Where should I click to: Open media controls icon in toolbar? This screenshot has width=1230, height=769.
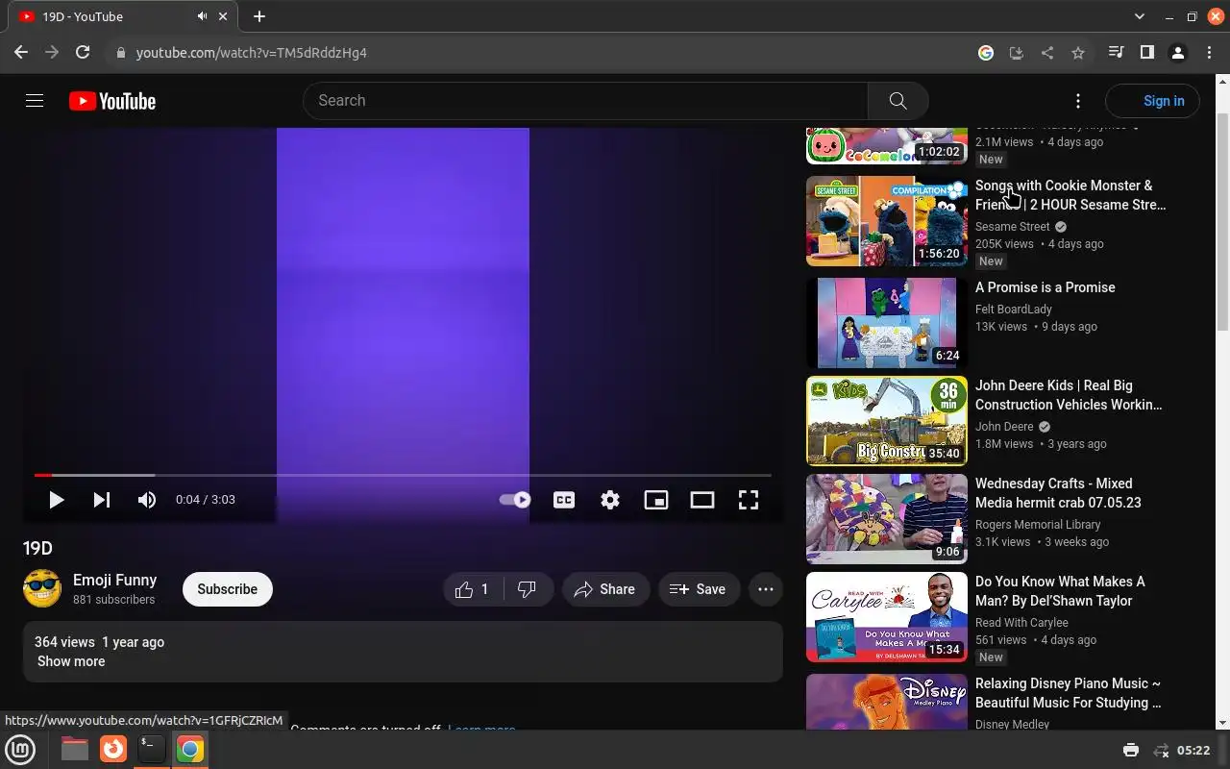pos(1116,53)
